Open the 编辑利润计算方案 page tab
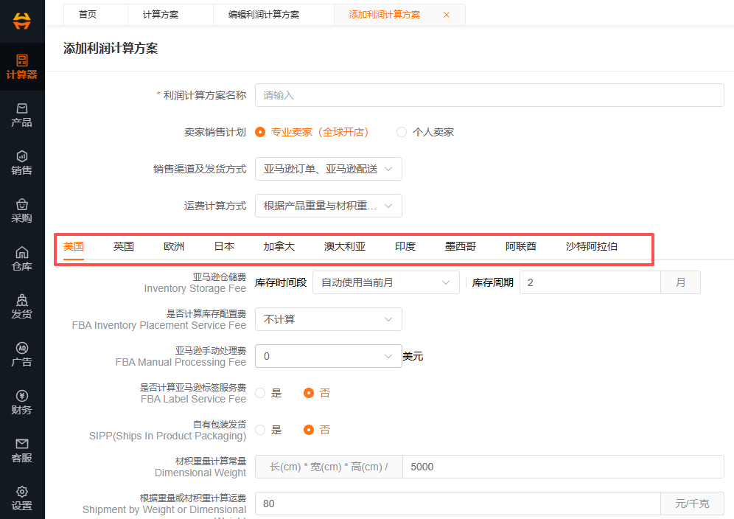The height and width of the screenshot is (519, 734). [264, 15]
